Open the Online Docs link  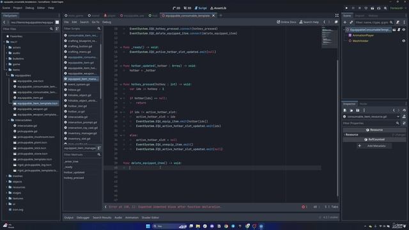286,22
